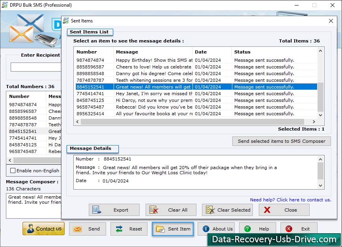Image resolution: width=342 pixels, height=247 pixels.
Task: Click the Export button label
Action: [121, 210]
